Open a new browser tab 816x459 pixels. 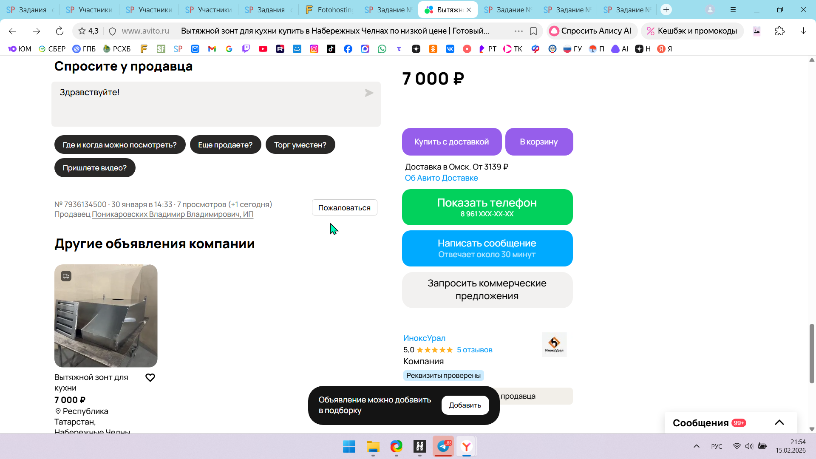coord(666,10)
